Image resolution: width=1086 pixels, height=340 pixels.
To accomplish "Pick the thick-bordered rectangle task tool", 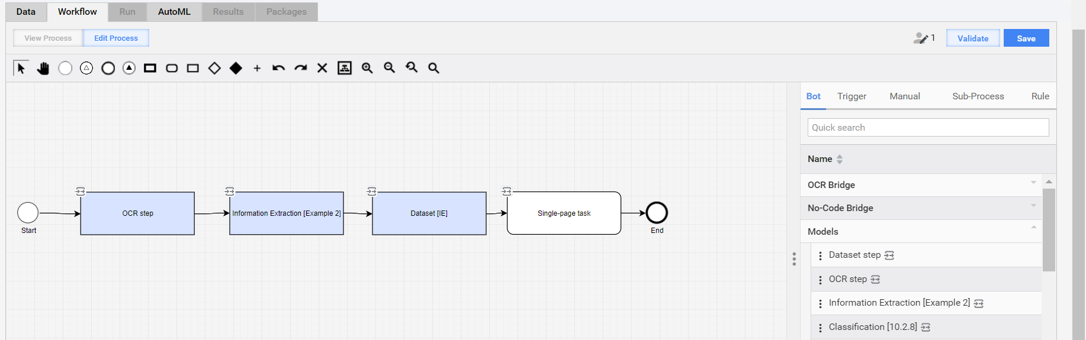I will (x=150, y=68).
